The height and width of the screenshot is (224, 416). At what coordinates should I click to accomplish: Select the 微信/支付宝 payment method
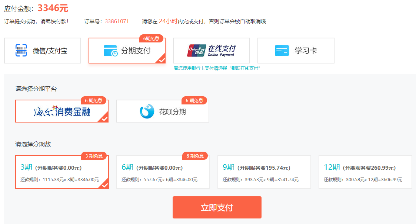[x=43, y=51]
